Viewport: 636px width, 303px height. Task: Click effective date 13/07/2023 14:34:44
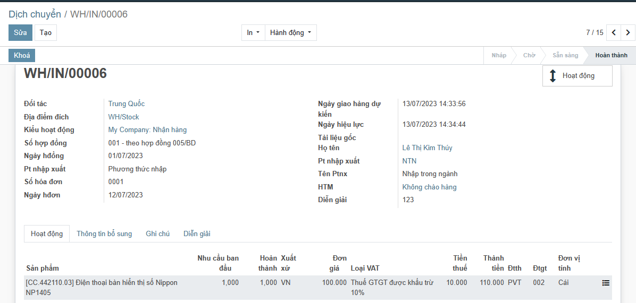click(434, 125)
